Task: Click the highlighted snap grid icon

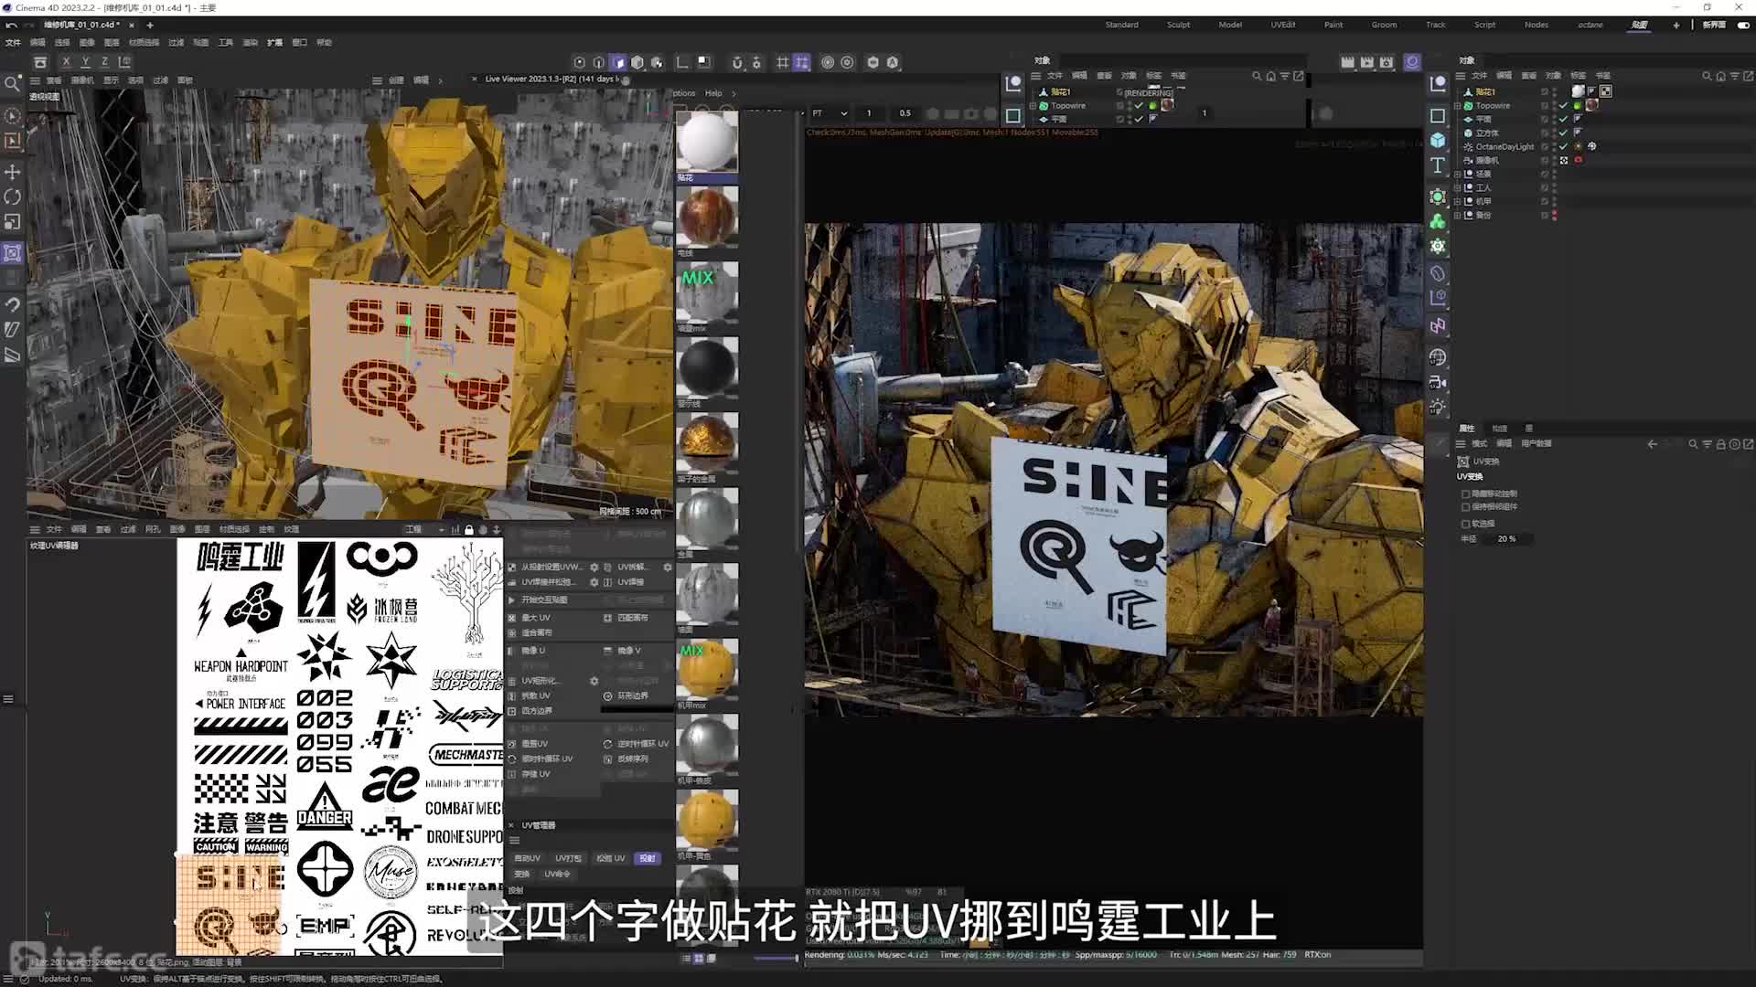Action: click(x=802, y=62)
